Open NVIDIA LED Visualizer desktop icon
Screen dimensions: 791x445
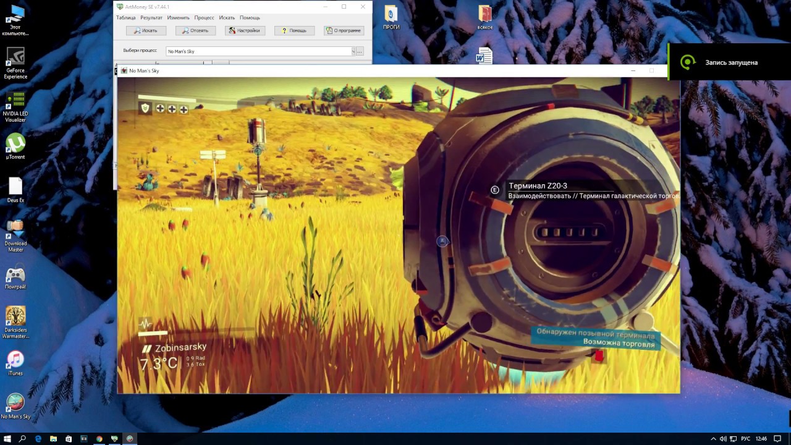15,107
